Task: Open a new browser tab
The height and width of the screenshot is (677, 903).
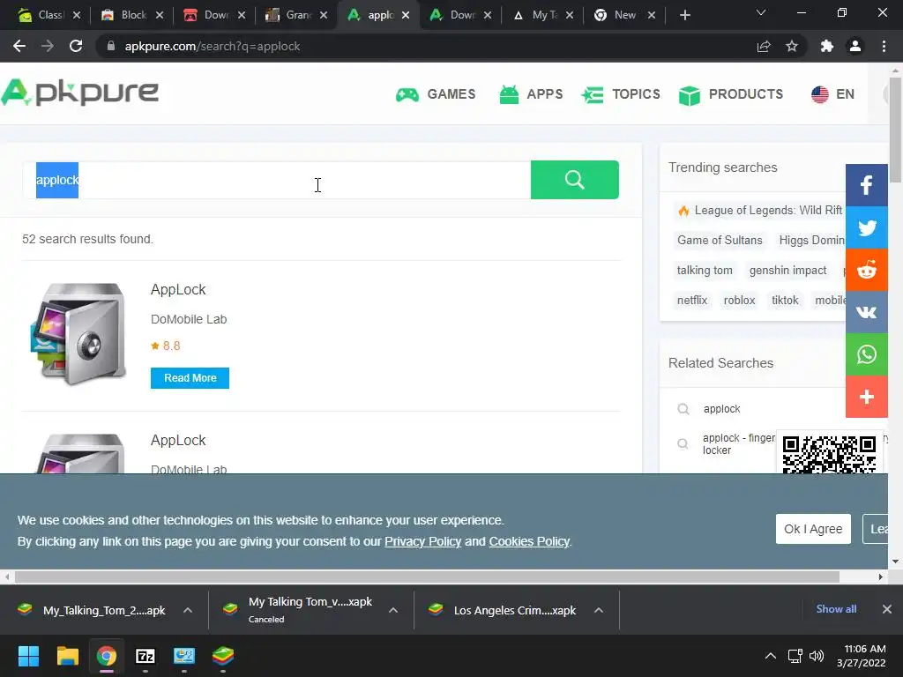Action: pos(684,15)
